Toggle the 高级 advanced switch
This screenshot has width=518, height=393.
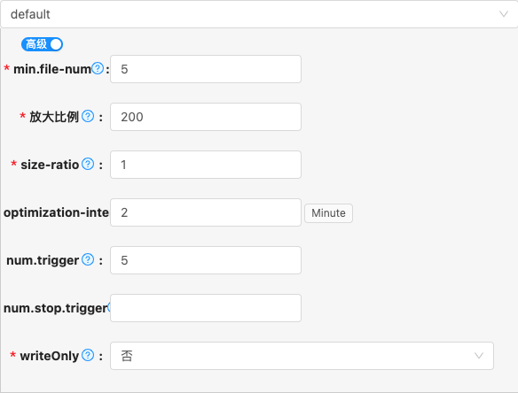(42, 44)
